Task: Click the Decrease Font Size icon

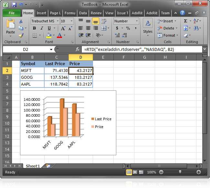Action: (x=70, y=28)
